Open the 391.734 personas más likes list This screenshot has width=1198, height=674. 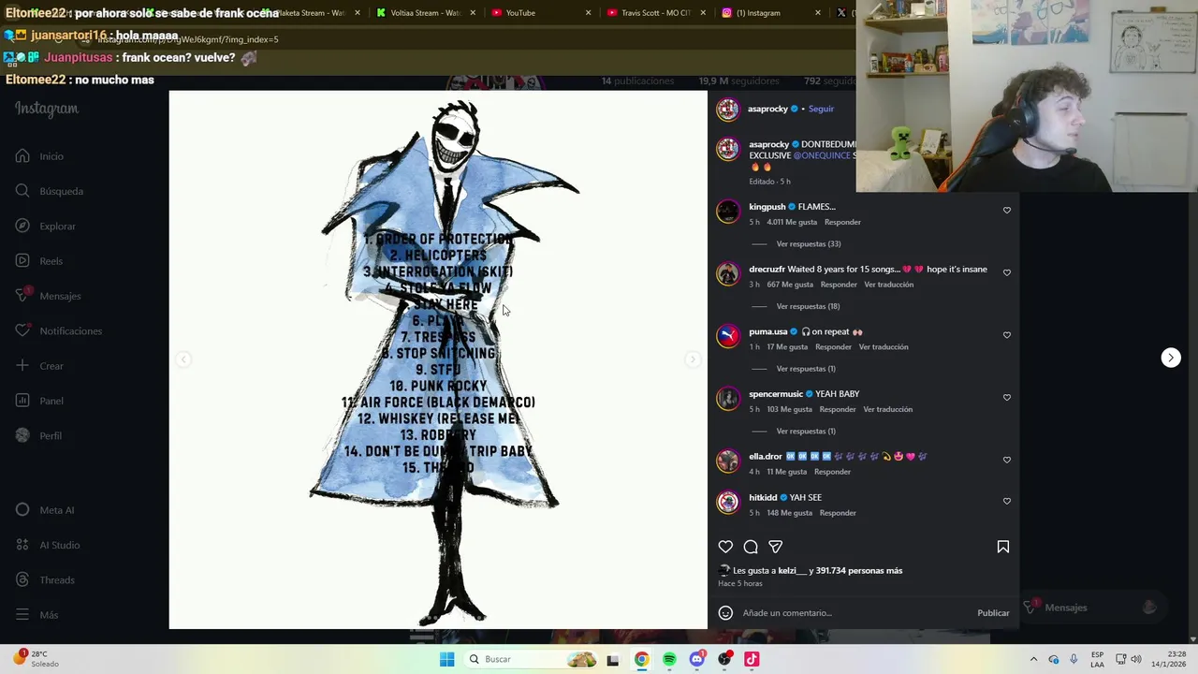click(859, 571)
